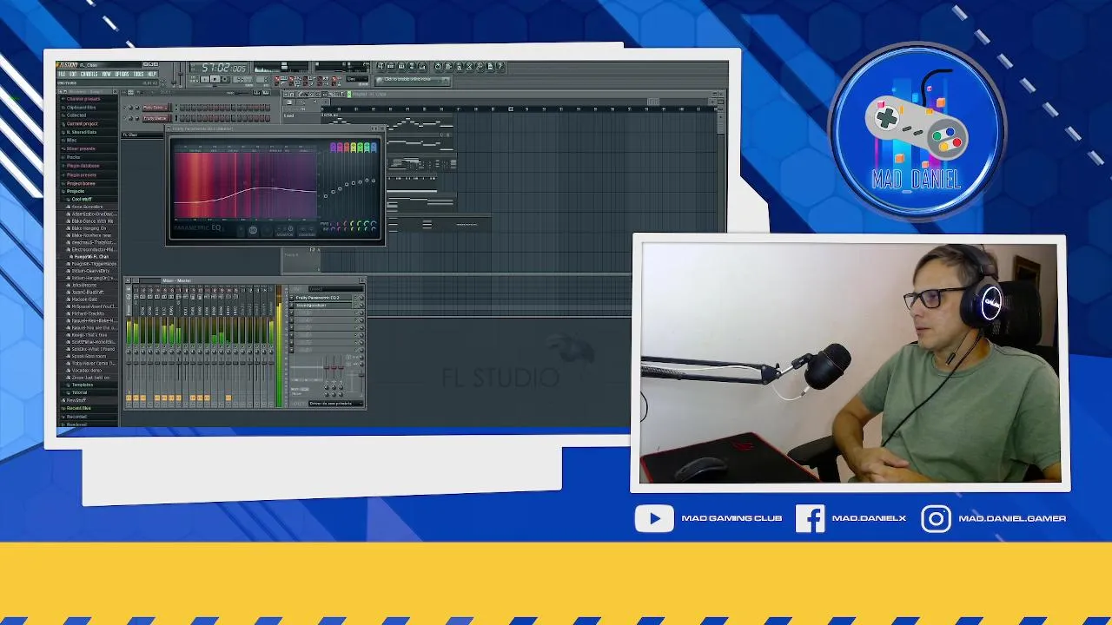Click the view playlist shortcut icon
Viewport: 1112px width, 625px height.
coord(381,66)
